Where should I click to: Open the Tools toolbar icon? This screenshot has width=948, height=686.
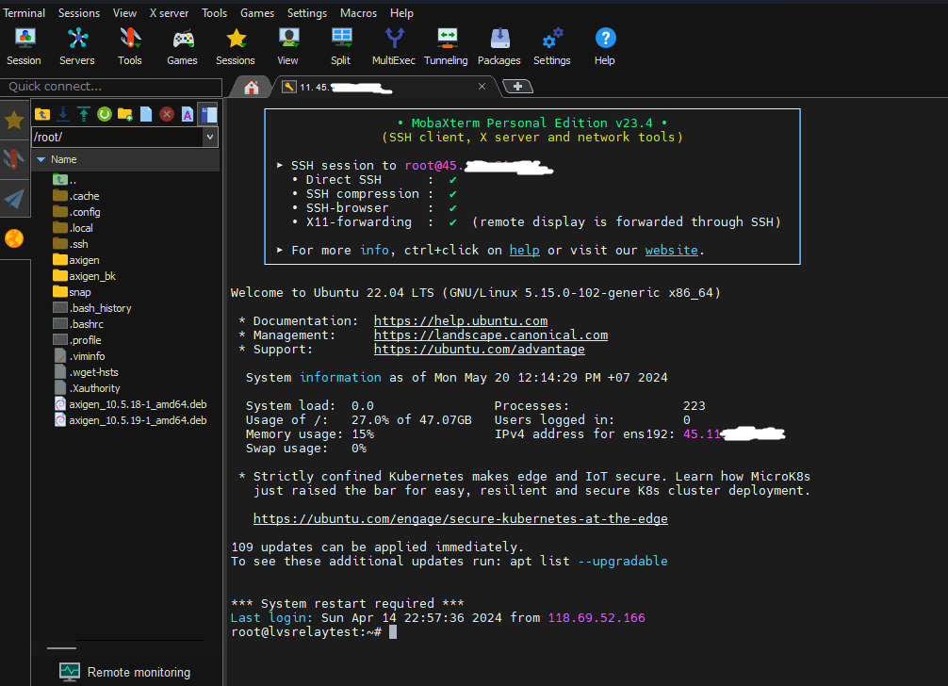tap(129, 46)
